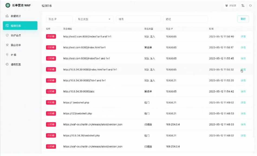Click the location pin icon beside IP 组

(x=7, y=55)
